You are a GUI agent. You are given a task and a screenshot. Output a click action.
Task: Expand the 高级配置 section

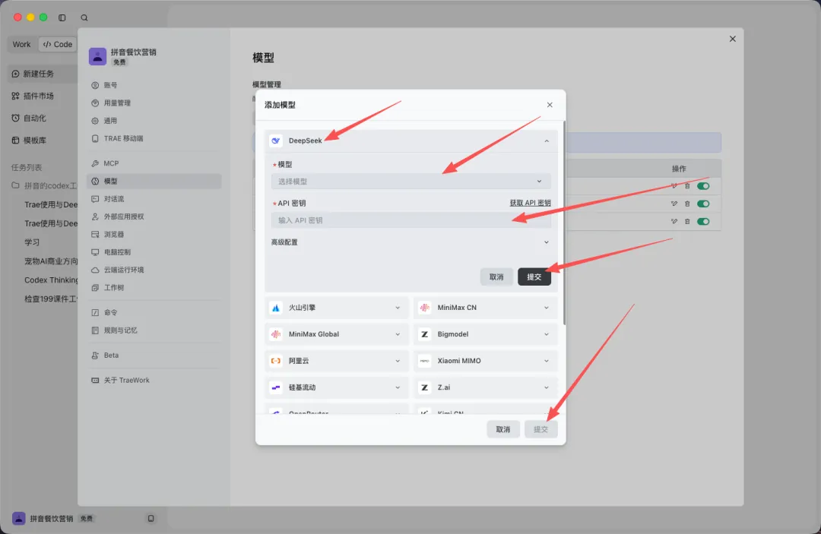[411, 242]
